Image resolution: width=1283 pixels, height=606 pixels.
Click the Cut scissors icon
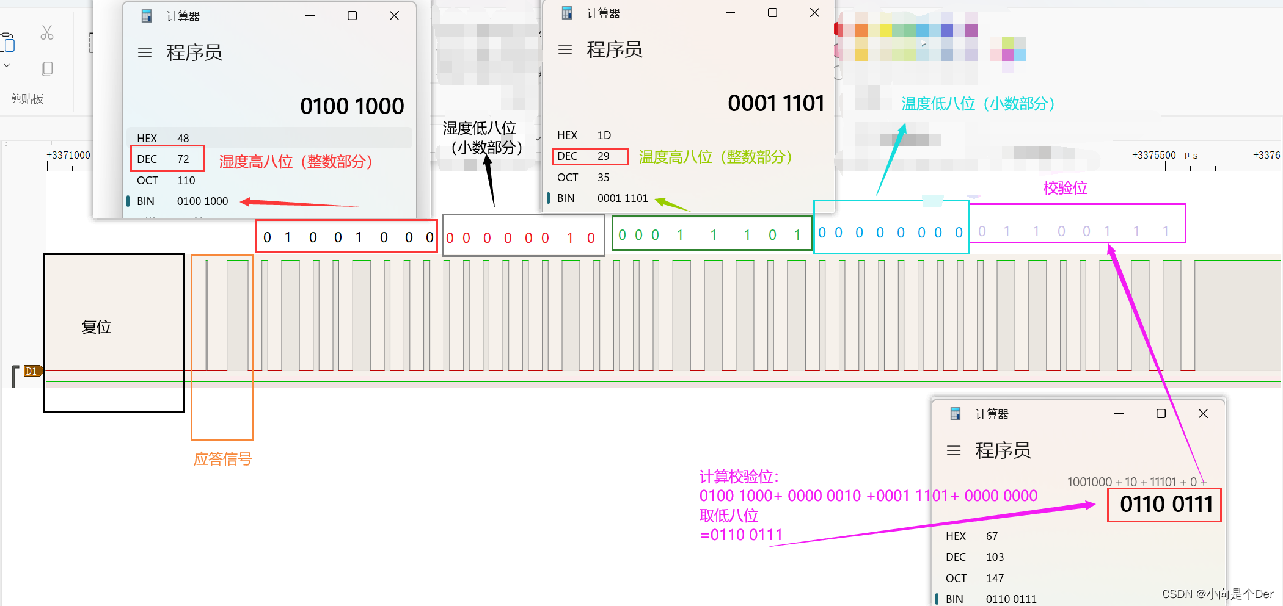coord(47,32)
